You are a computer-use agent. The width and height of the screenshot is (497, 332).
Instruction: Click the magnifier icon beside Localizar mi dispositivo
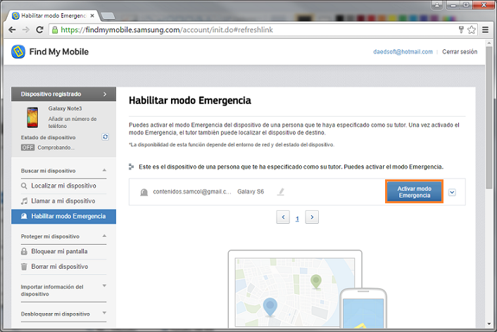tap(24, 186)
